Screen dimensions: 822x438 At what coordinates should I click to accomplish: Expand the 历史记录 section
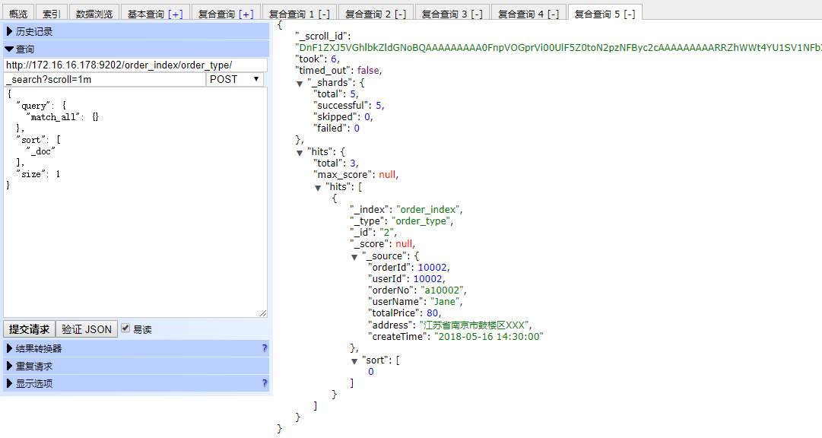point(136,31)
